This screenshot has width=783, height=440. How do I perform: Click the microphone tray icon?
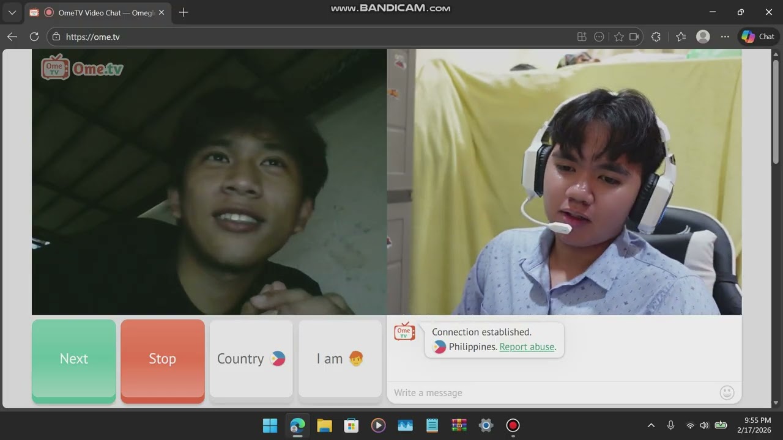pos(670,425)
